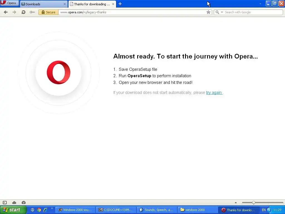
Task: Open the windows 2000 folder taskbar item
Action: click(x=197, y=210)
